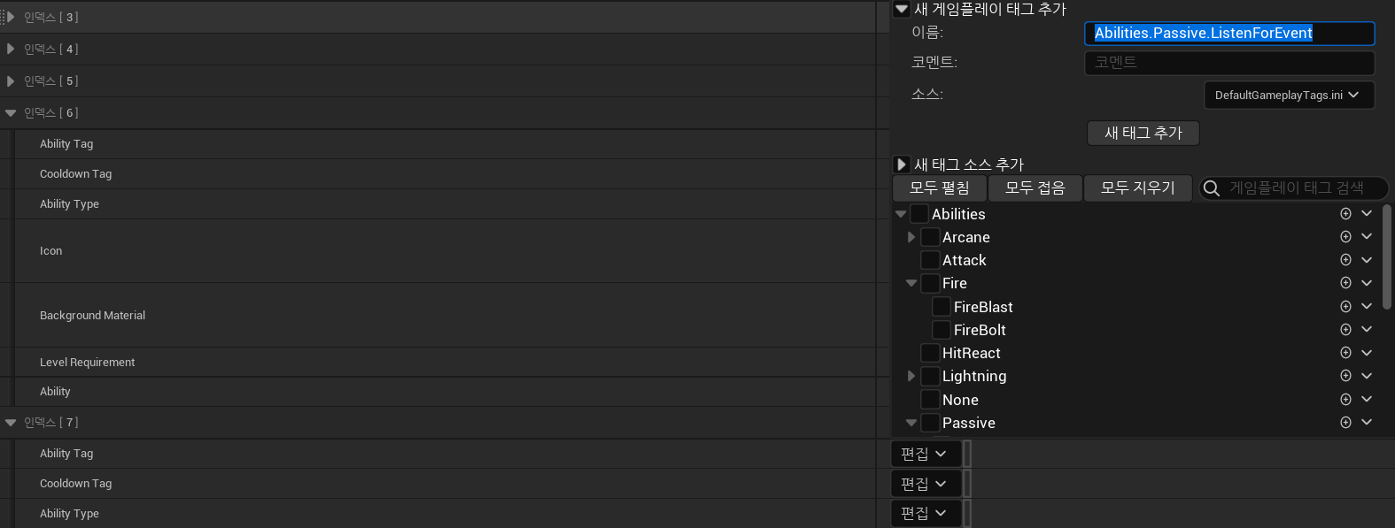Viewport: 1395px width, 528px height.
Task: Select Level Requirement row in index 6
Action: click(445, 363)
